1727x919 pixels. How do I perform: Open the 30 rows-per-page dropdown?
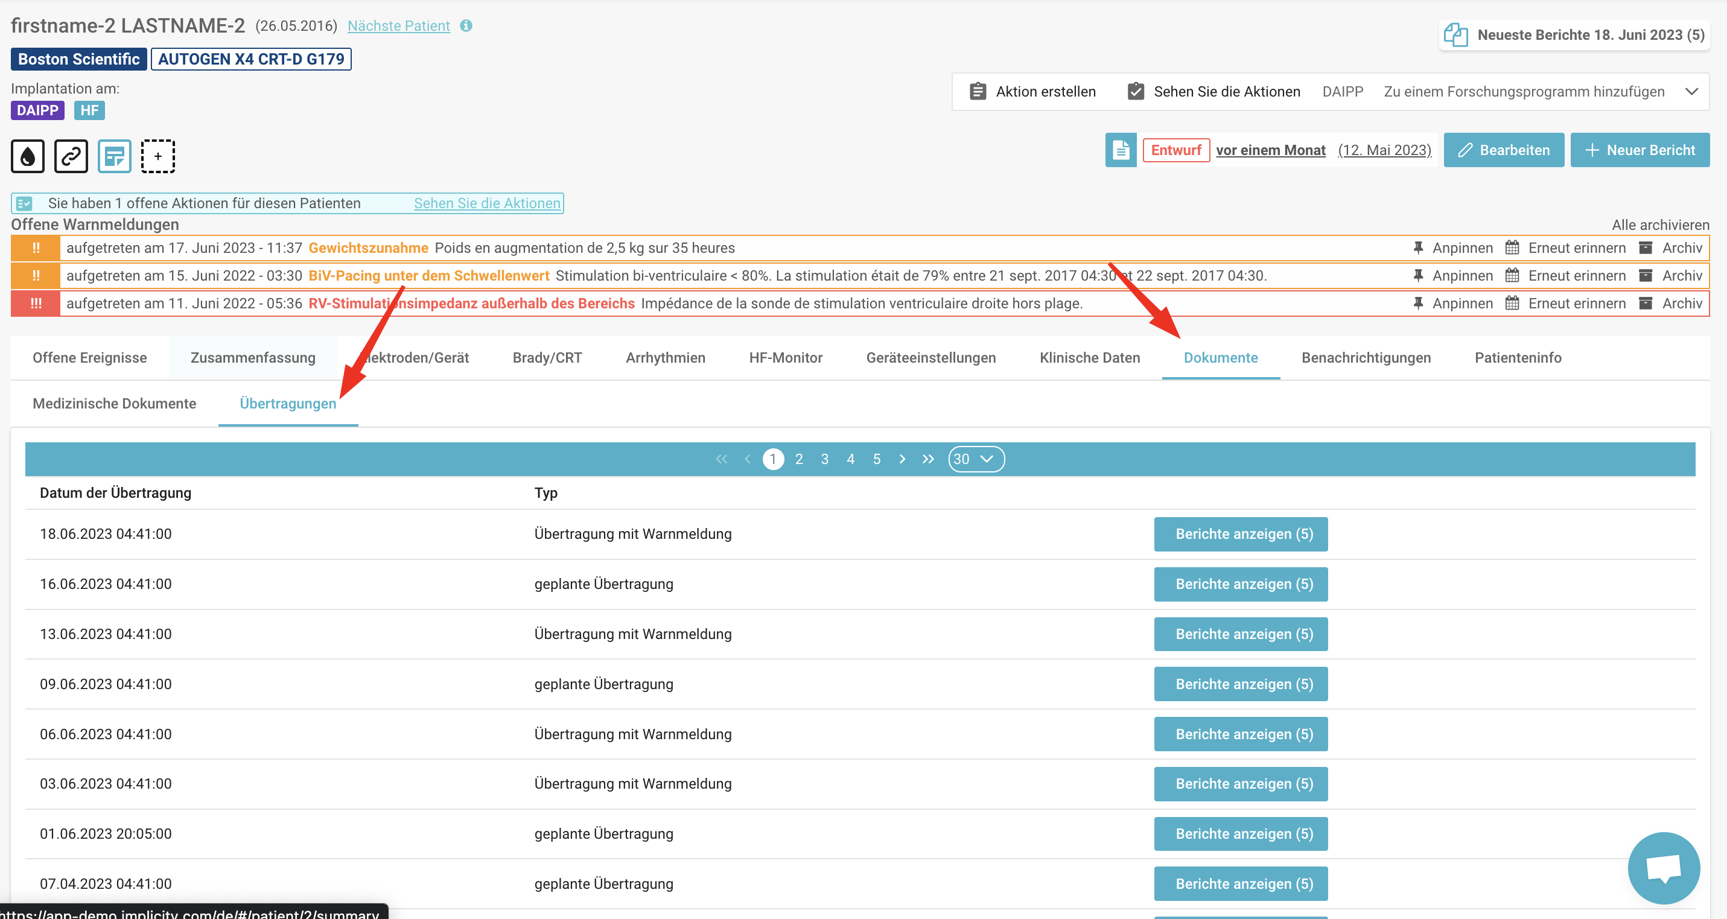976,459
